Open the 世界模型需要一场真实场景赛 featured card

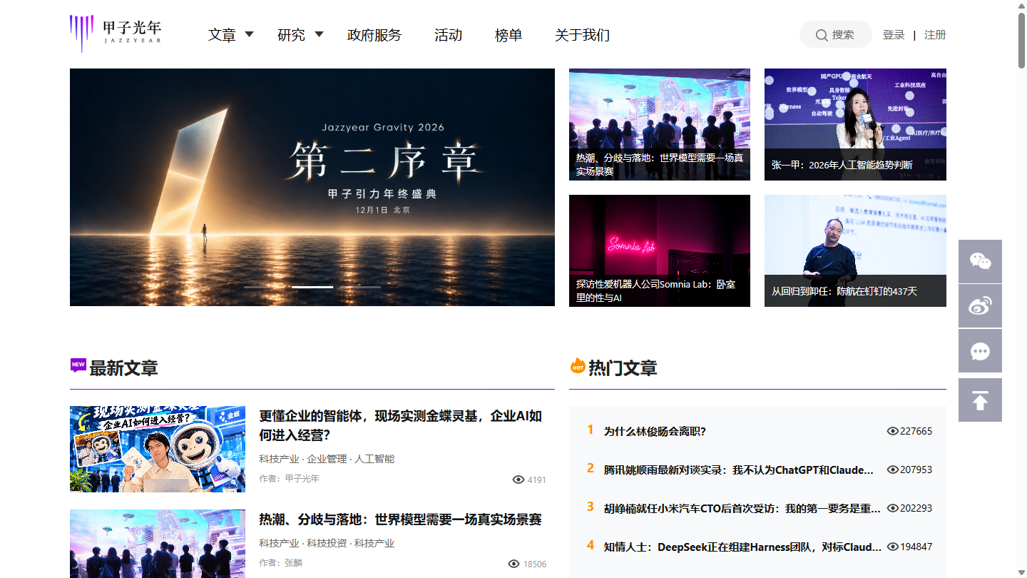(660, 124)
